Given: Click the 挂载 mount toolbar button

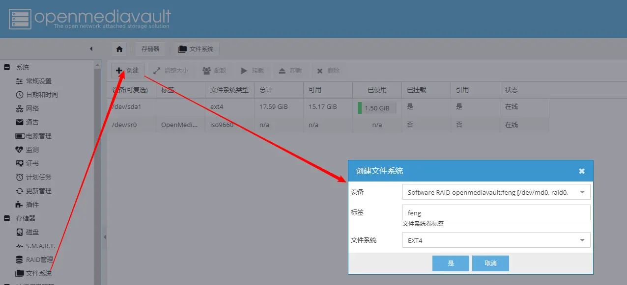Looking at the screenshot, I should tap(252, 71).
